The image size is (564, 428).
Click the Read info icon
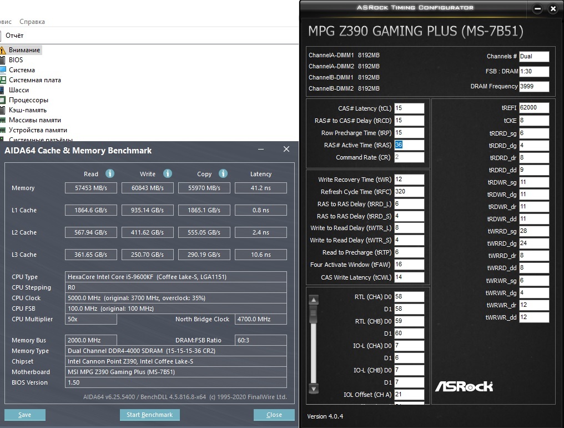coord(110,173)
